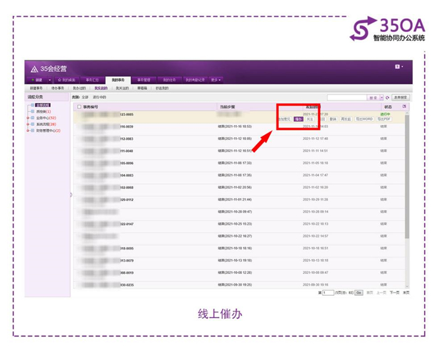Select the row ending in 105-0096

[x=240, y=166]
